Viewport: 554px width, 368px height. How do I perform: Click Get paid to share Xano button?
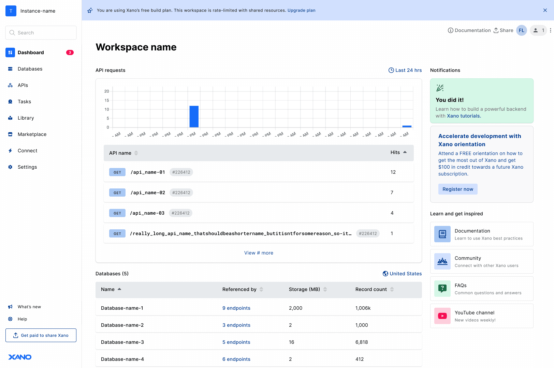pyautogui.click(x=41, y=335)
